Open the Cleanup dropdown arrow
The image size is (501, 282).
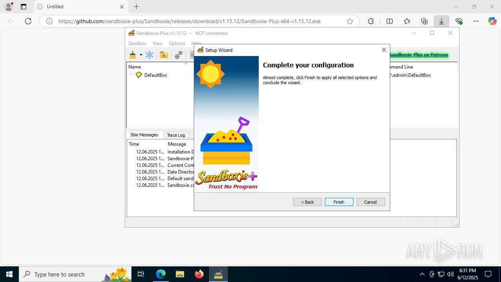pyautogui.click(x=141, y=55)
